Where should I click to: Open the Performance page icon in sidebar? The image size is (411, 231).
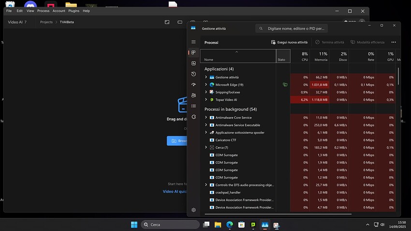[x=193, y=63]
